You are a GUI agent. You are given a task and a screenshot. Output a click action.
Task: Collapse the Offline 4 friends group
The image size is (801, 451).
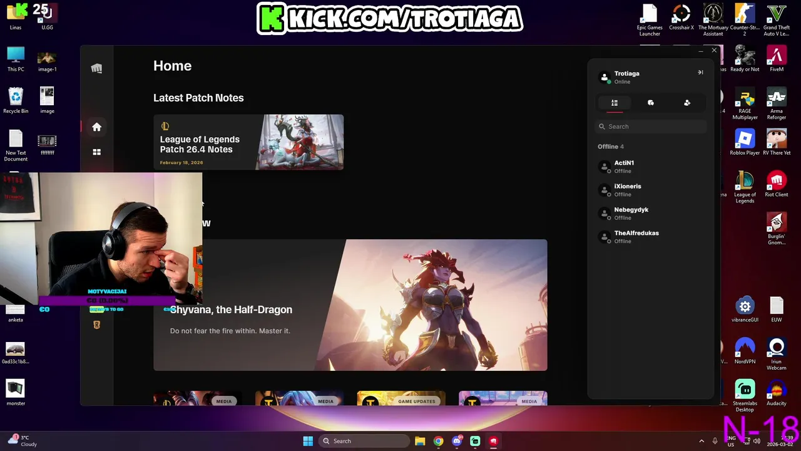pos(611,147)
